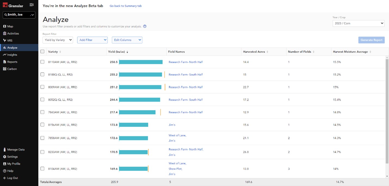Go back to Summary tab link
Viewport: 389px width, 186px height.
click(x=125, y=6)
